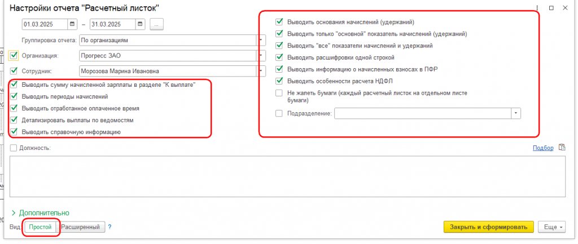Toggle 'Выводить периоды начислений' checkbox
This screenshot has height=244, width=578.
[x=14, y=97]
